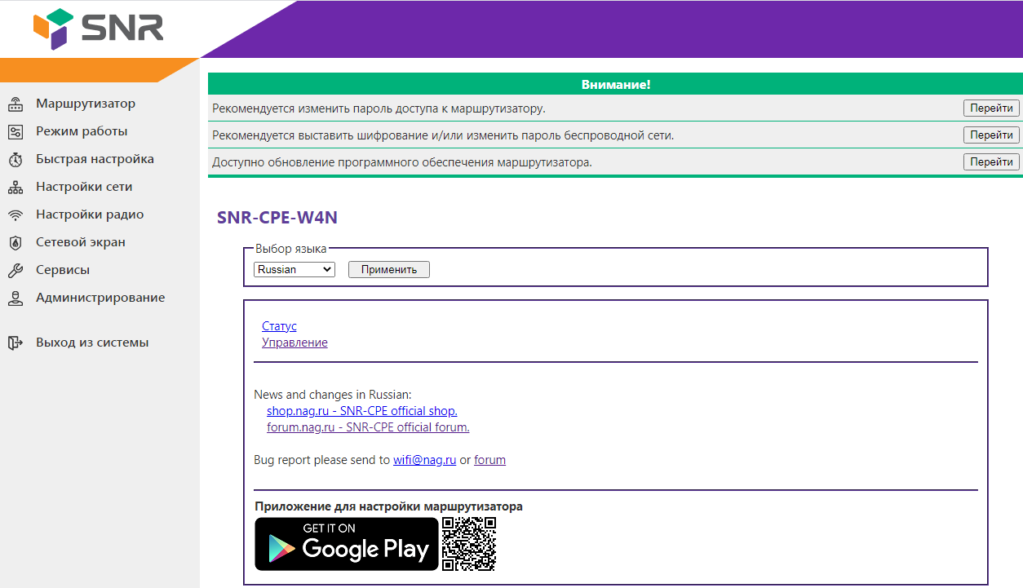1023x588 pixels.
Task: Click the stopwatch icon beside Быстрая настройка
Action: [15, 160]
